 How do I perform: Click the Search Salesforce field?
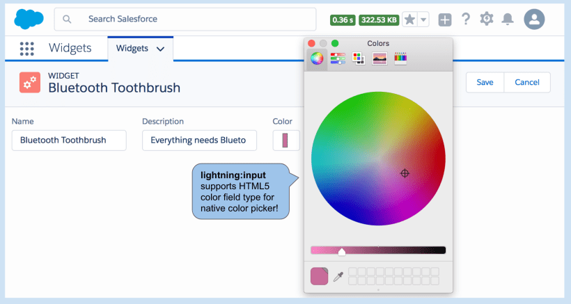pos(185,19)
